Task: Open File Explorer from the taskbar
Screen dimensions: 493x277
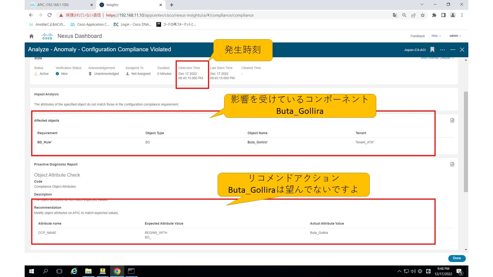Action: point(88,271)
